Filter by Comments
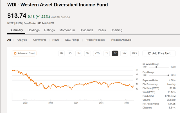Viewport: 180px width, 113px height. [x=40, y=40]
